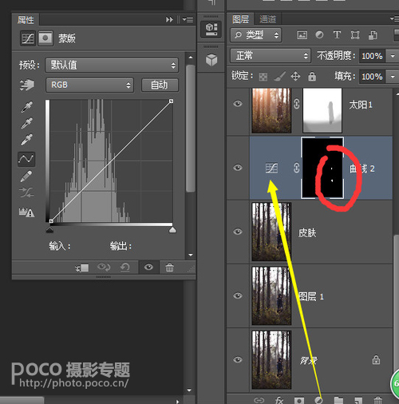Open 3D panel cube icon in dock
The image size is (399, 404).
click(x=211, y=59)
